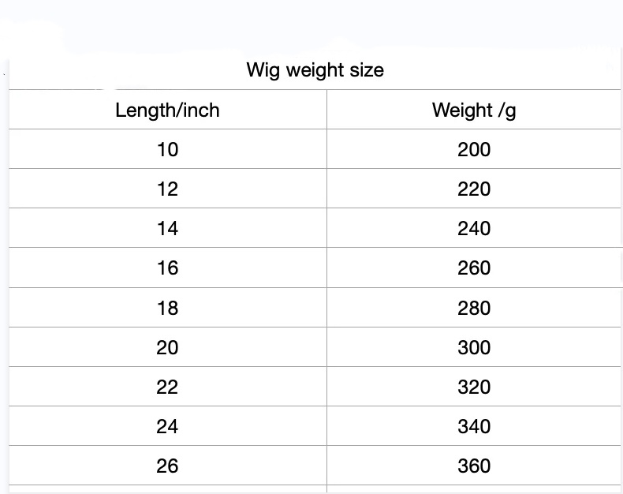Select the "Weight /g" column header
The width and height of the screenshot is (623, 494).
point(474,110)
